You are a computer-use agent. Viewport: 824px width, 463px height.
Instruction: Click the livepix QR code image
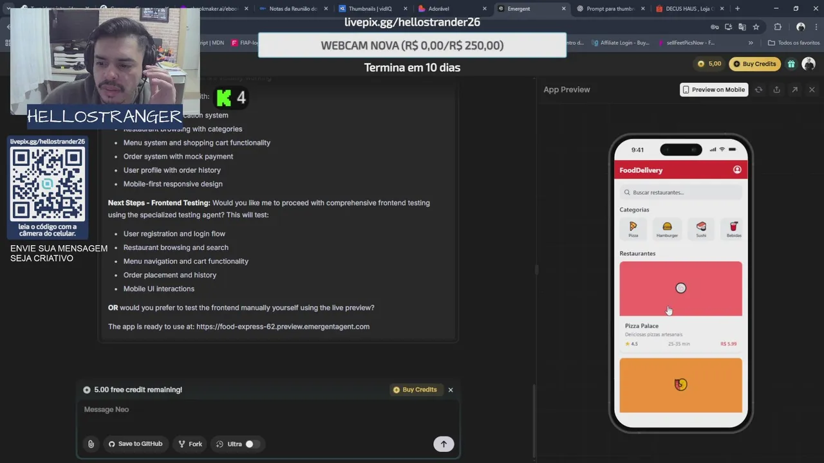tap(48, 184)
